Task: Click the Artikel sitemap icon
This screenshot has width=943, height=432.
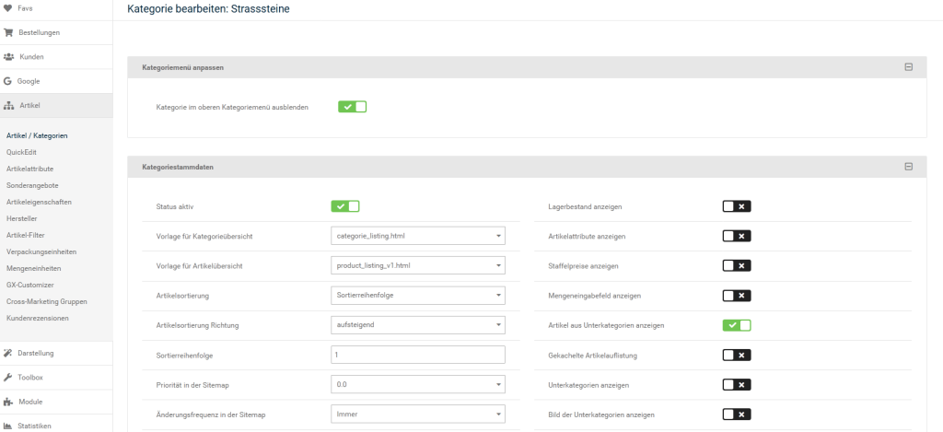Action: [x=8, y=106]
